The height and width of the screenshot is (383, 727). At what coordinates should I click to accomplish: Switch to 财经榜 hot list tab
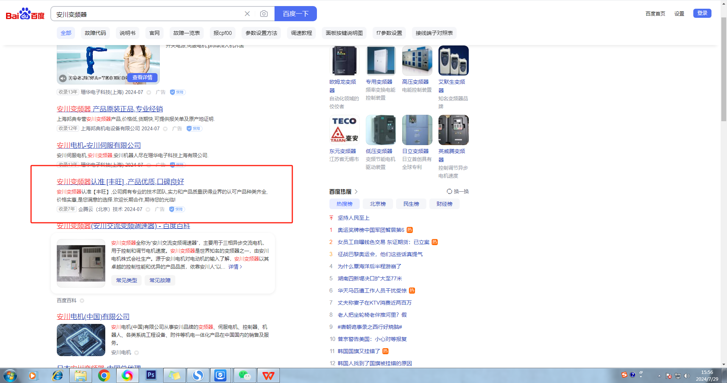click(445, 204)
